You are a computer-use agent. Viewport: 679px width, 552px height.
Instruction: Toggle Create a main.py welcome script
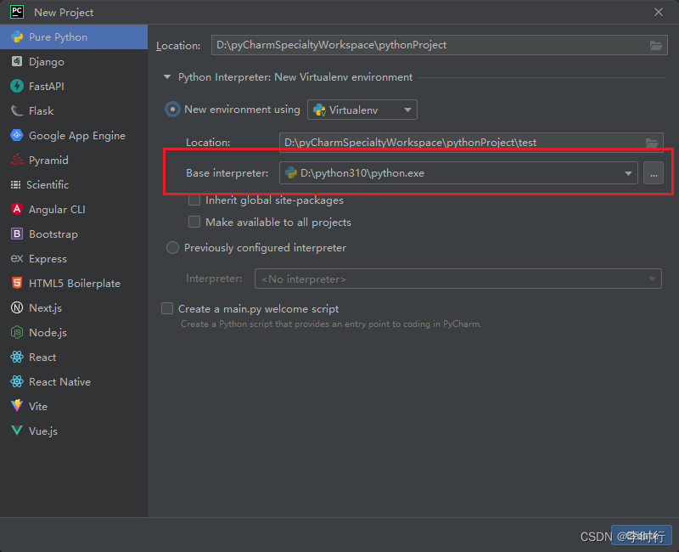coord(167,308)
